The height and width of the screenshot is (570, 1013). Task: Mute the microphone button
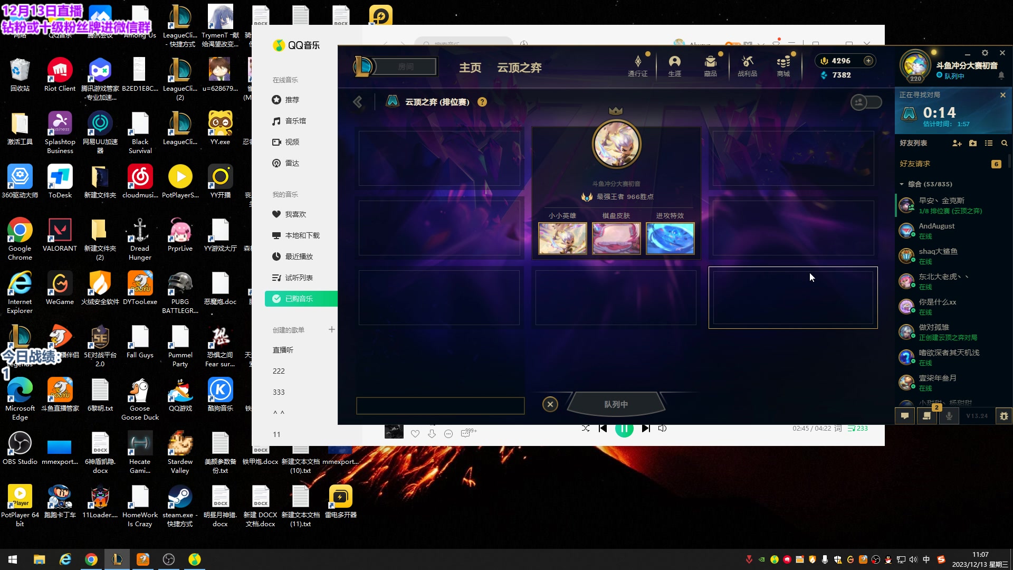[949, 416]
